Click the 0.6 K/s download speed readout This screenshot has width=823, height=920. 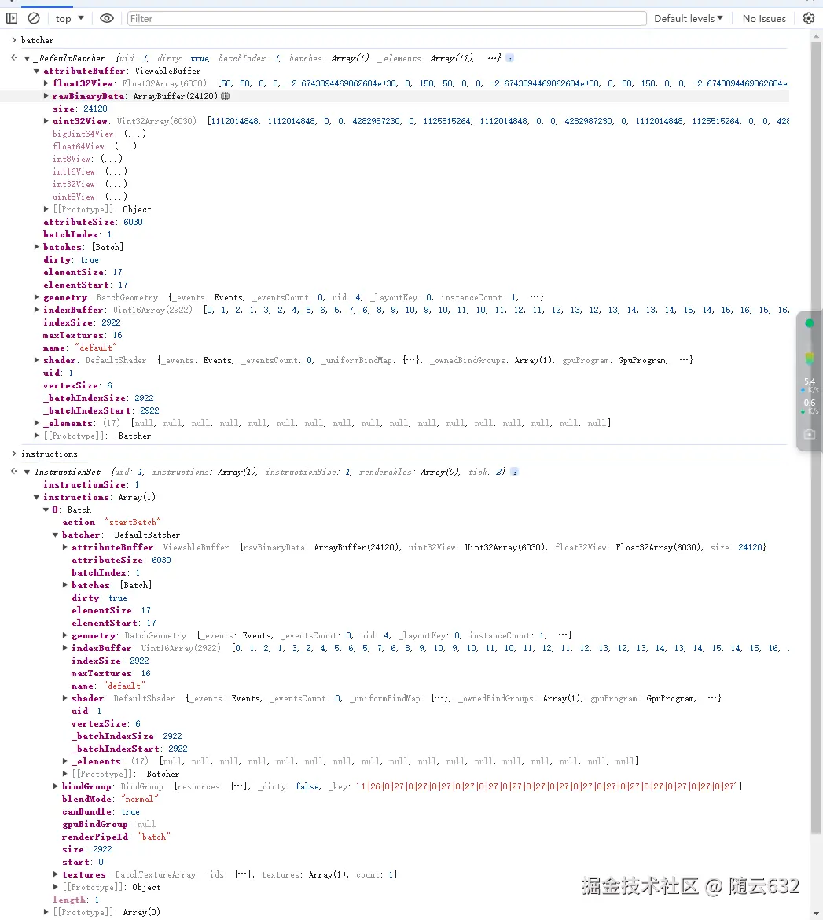[810, 407]
